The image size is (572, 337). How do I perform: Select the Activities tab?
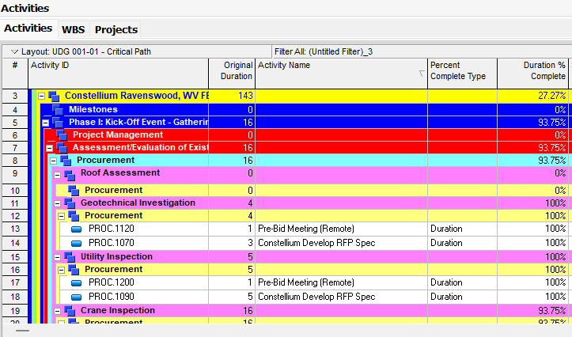tap(28, 28)
